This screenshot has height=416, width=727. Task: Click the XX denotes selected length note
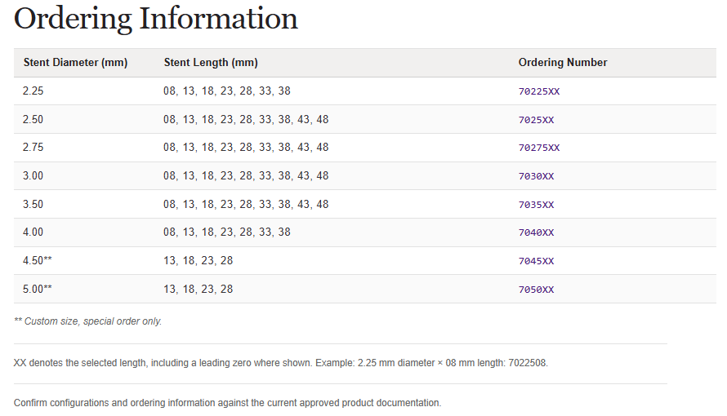coord(280,363)
